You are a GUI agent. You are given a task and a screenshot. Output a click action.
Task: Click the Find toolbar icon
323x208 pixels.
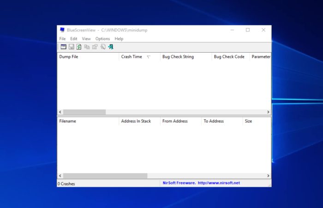tap(103, 47)
